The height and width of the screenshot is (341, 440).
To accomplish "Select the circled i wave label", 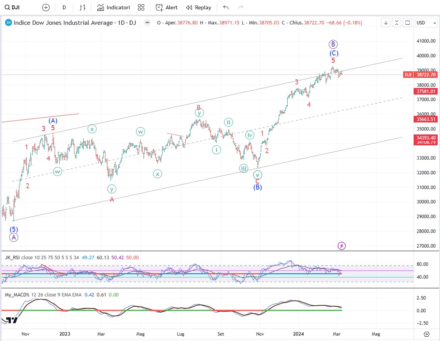I will [216, 150].
